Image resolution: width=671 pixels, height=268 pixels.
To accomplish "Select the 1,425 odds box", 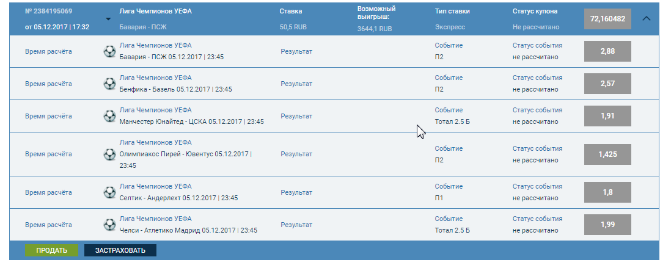I will pos(607,154).
